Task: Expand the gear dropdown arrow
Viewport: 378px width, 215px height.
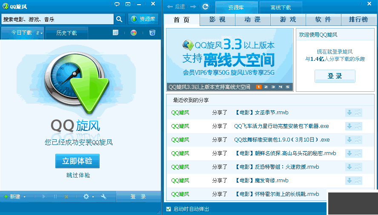Action: pos(93,197)
